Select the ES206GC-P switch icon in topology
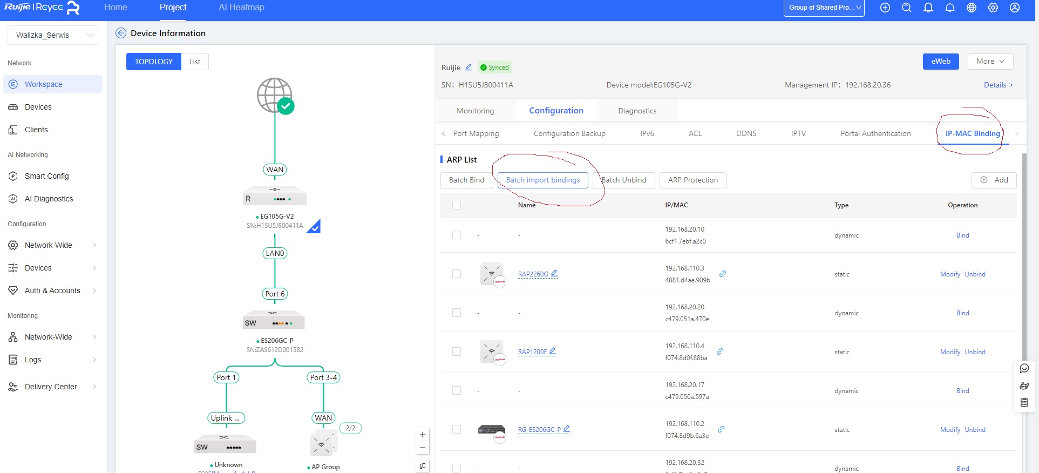The height and width of the screenshot is (473, 1039). [x=274, y=320]
